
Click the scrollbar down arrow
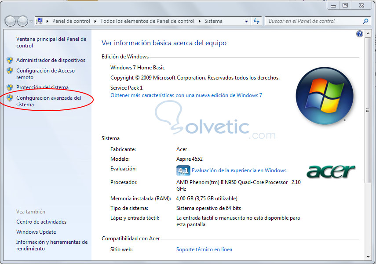(x=368, y=257)
